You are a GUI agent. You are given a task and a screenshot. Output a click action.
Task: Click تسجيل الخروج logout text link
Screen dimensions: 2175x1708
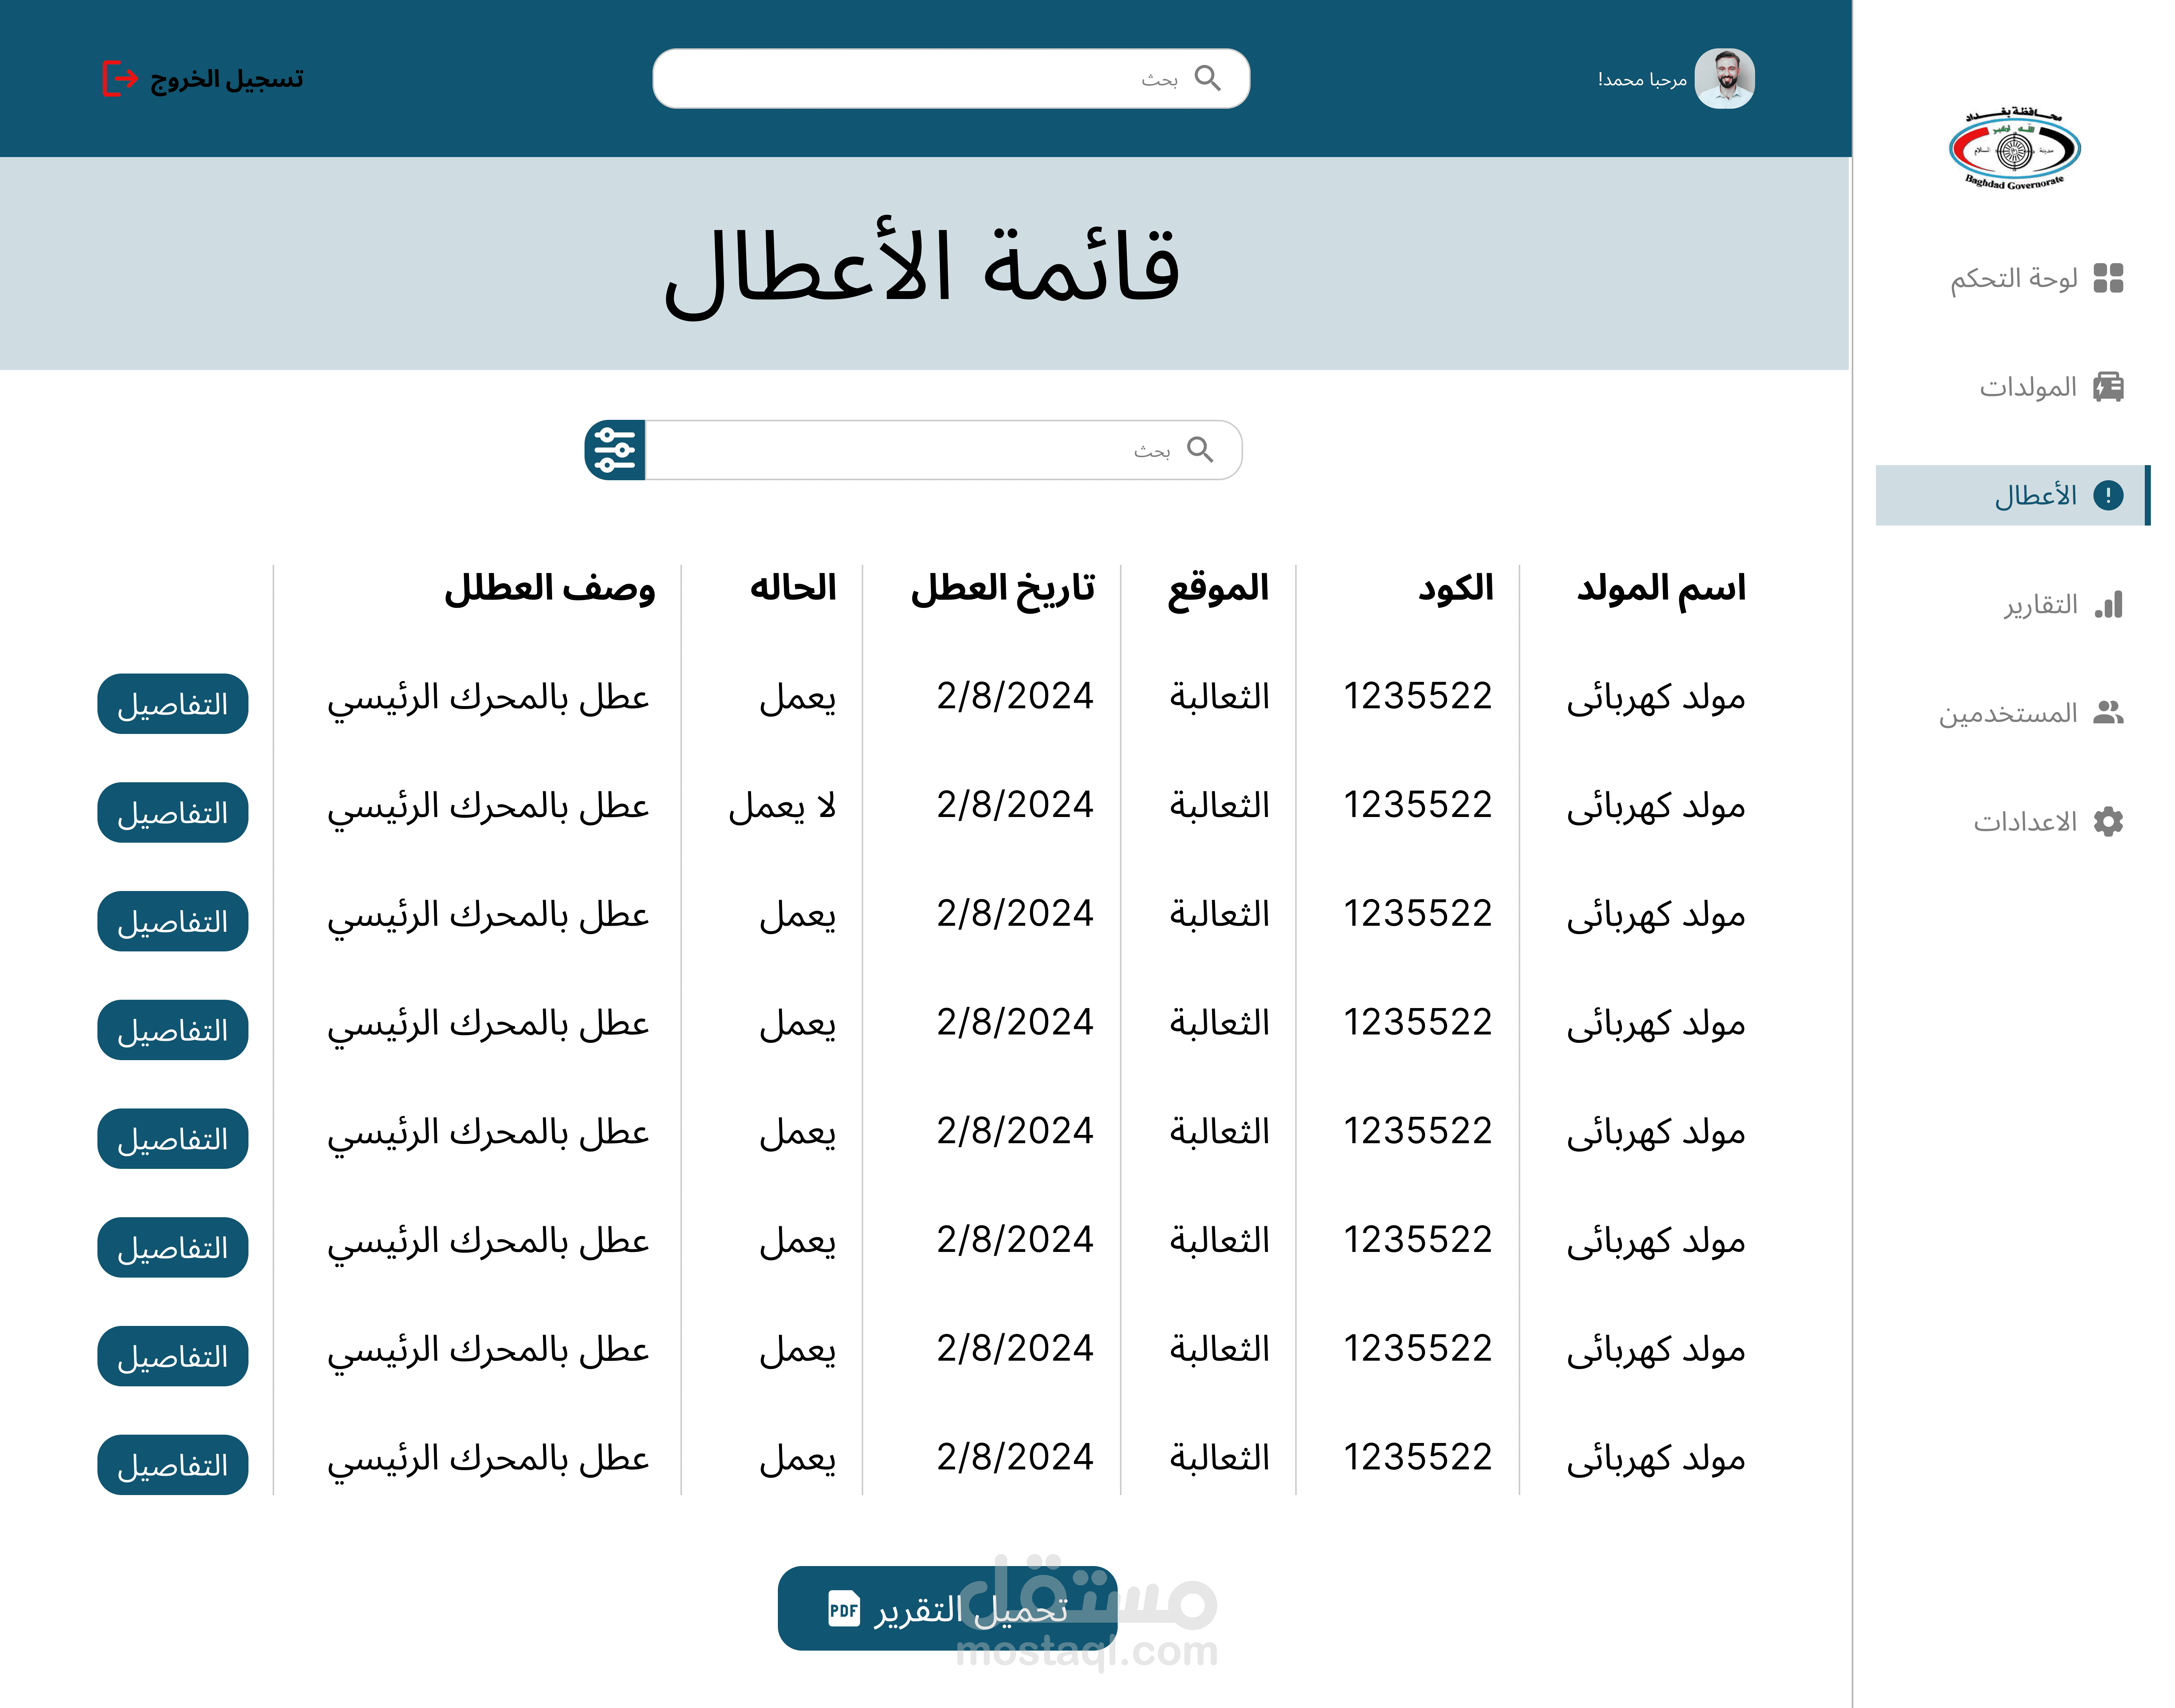point(227,78)
